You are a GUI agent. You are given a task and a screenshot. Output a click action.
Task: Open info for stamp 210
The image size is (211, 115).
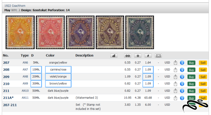[182, 84]
